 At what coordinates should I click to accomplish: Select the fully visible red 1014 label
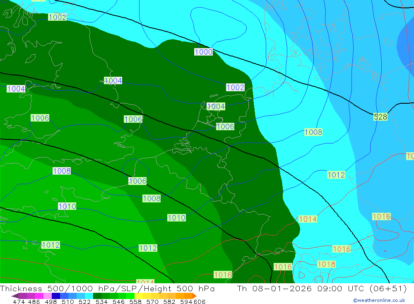pos(308,219)
